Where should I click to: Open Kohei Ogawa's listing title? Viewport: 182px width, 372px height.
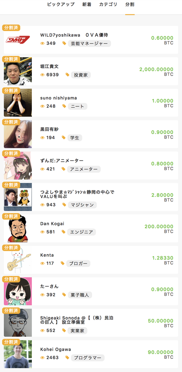[x=56, y=350]
